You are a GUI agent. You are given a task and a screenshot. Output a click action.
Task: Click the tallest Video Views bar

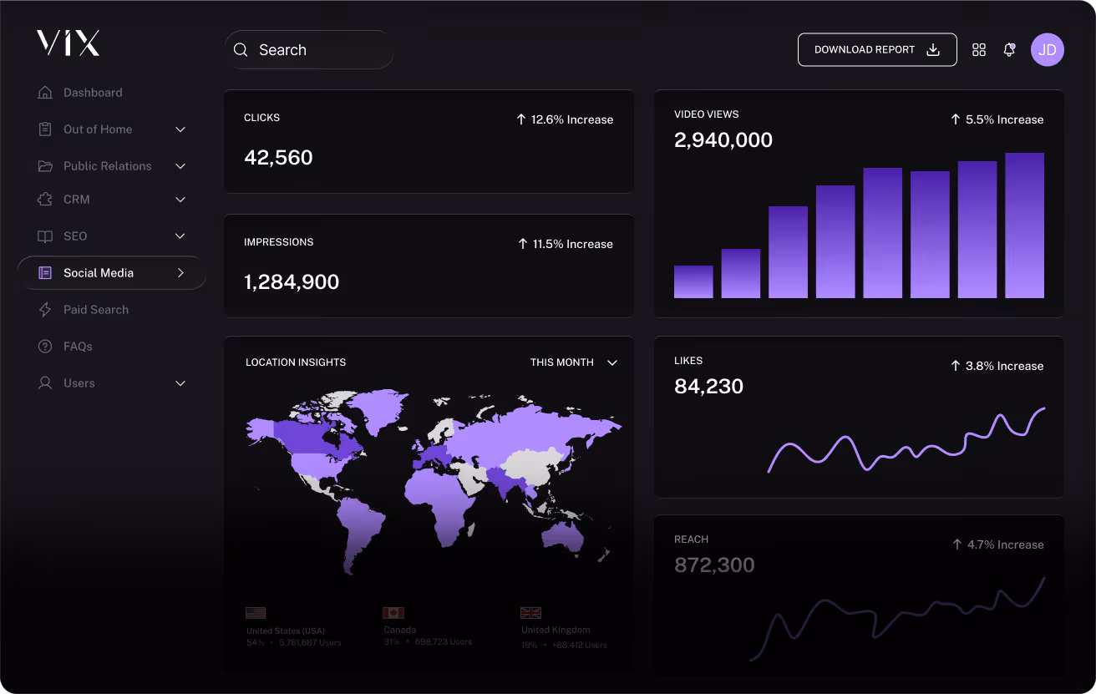1024,225
